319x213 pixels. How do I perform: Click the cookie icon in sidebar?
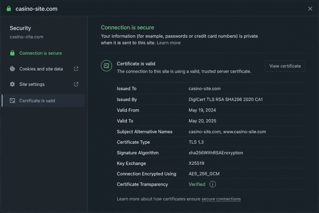pyautogui.click(x=12, y=69)
